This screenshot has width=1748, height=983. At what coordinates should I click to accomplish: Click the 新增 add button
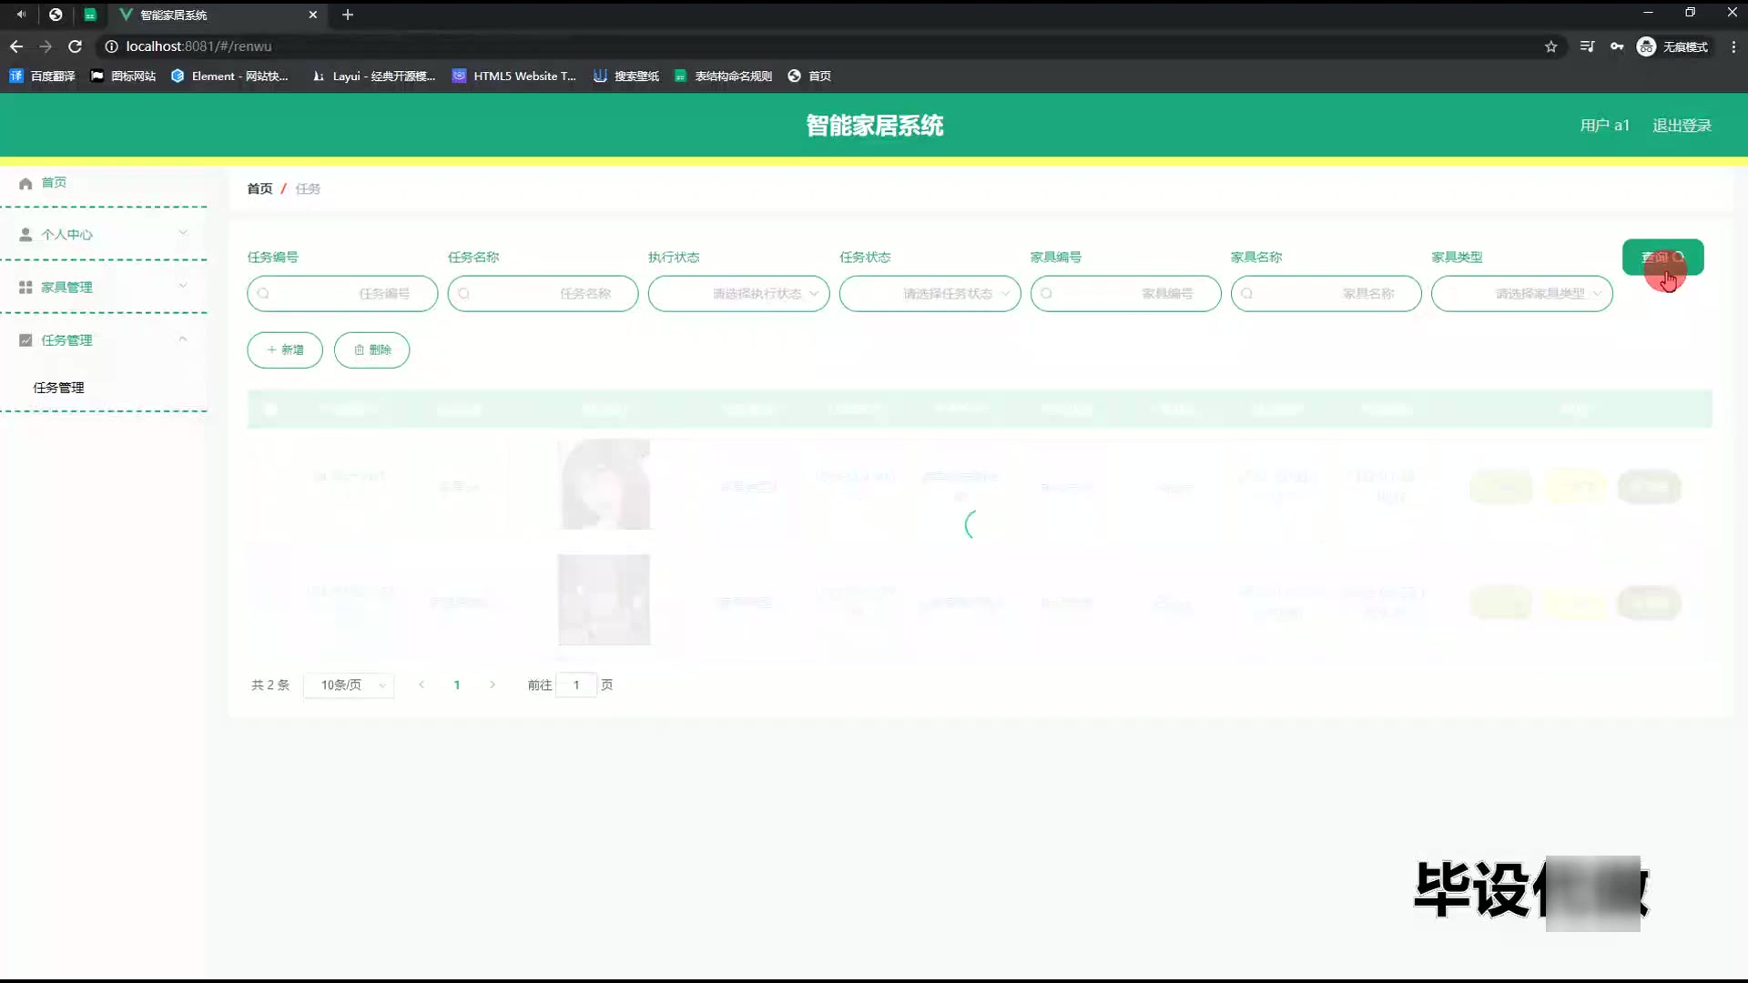pos(285,350)
